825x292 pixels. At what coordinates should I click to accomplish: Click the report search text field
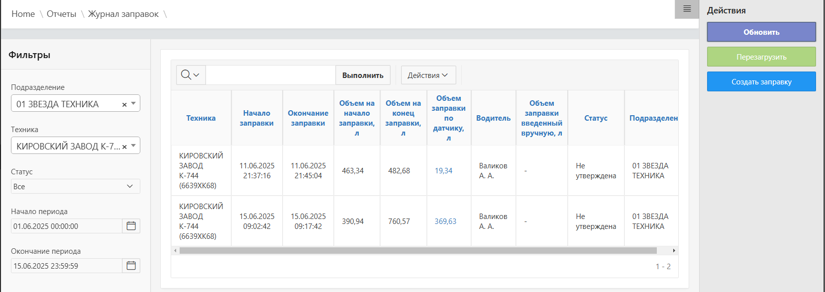coord(270,75)
